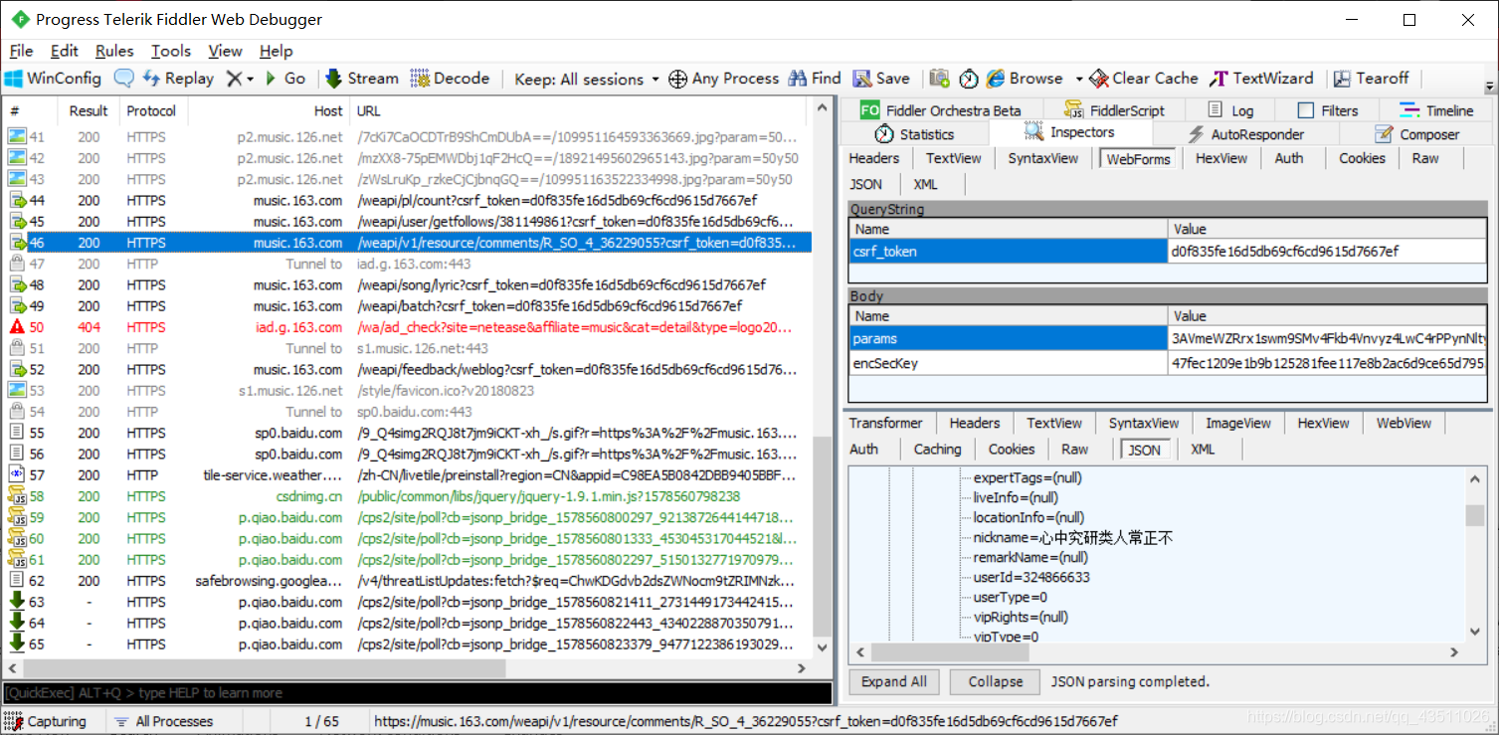The image size is (1499, 735).
Task: Open the Keep: All sessions dropdown
Action: tap(587, 79)
